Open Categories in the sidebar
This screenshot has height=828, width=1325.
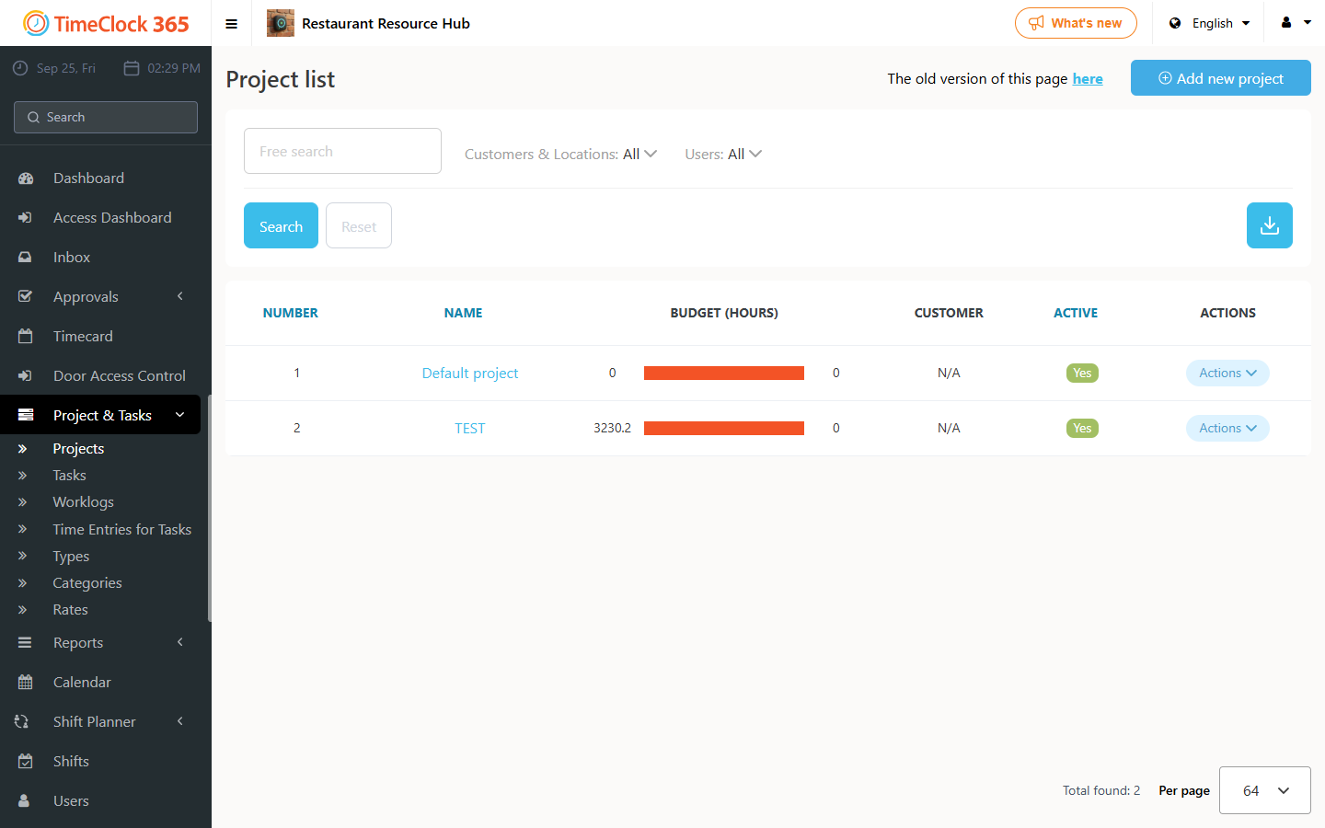87,583
